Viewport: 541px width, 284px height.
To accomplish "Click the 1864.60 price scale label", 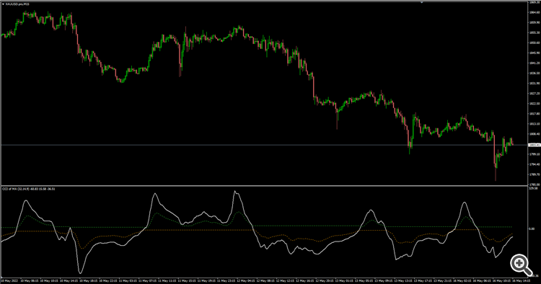I will [x=535, y=12].
